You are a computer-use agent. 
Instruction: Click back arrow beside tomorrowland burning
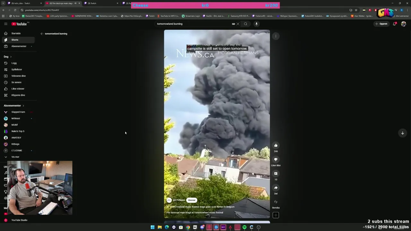tap(42, 34)
